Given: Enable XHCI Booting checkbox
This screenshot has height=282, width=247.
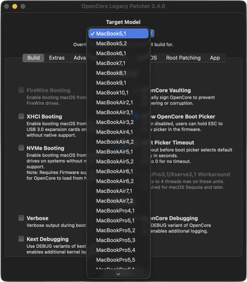Looking at the screenshot, I should pos(21,116).
